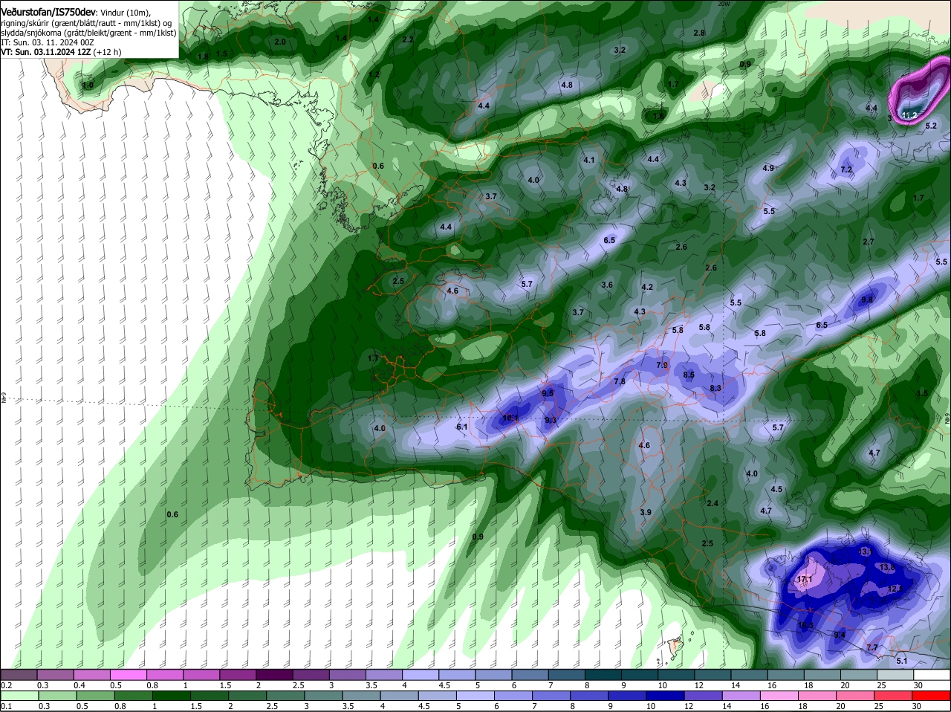
Task: Click the 4.1 precipitation value
Action: click(589, 160)
